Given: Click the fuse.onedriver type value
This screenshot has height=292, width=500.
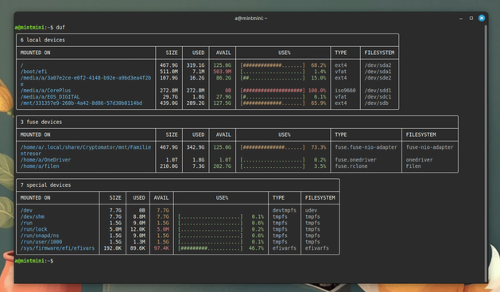Looking at the screenshot, I should [x=355, y=160].
